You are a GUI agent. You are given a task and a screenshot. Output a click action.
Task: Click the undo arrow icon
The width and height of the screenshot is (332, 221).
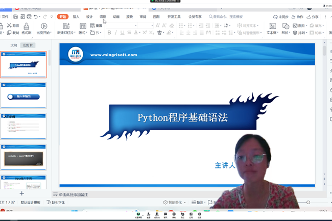coord(36,17)
